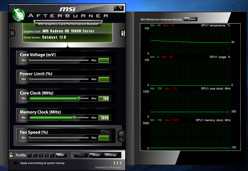Select profile slot 4
Image resolution: width=248 pixels, height=171 pixels.
point(47,155)
